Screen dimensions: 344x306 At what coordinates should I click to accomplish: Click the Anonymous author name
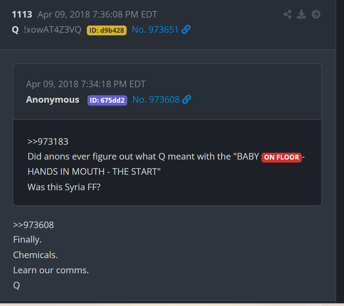coord(53,100)
